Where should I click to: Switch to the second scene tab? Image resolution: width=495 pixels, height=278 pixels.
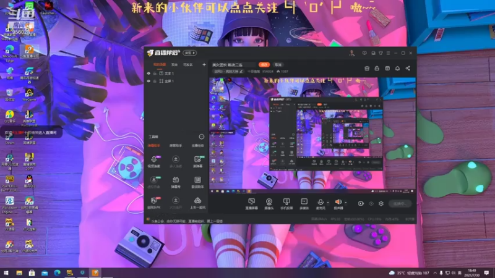tap(174, 65)
